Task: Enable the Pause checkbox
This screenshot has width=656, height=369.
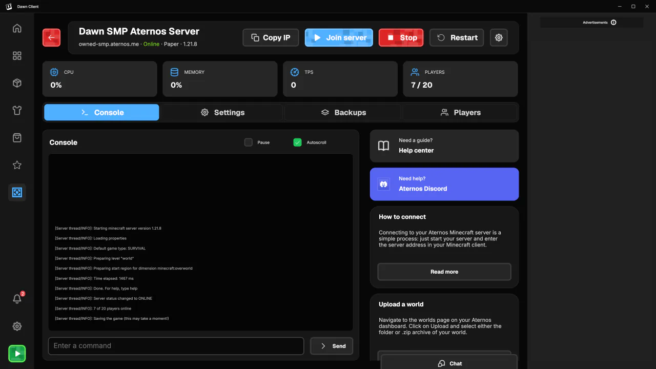Action: pyautogui.click(x=249, y=142)
